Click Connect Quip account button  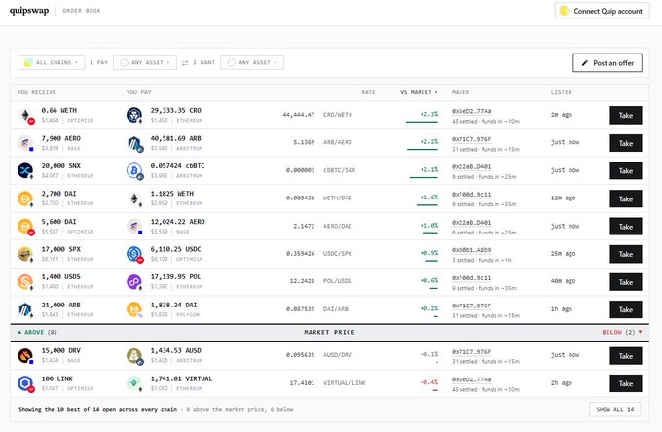pos(602,11)
